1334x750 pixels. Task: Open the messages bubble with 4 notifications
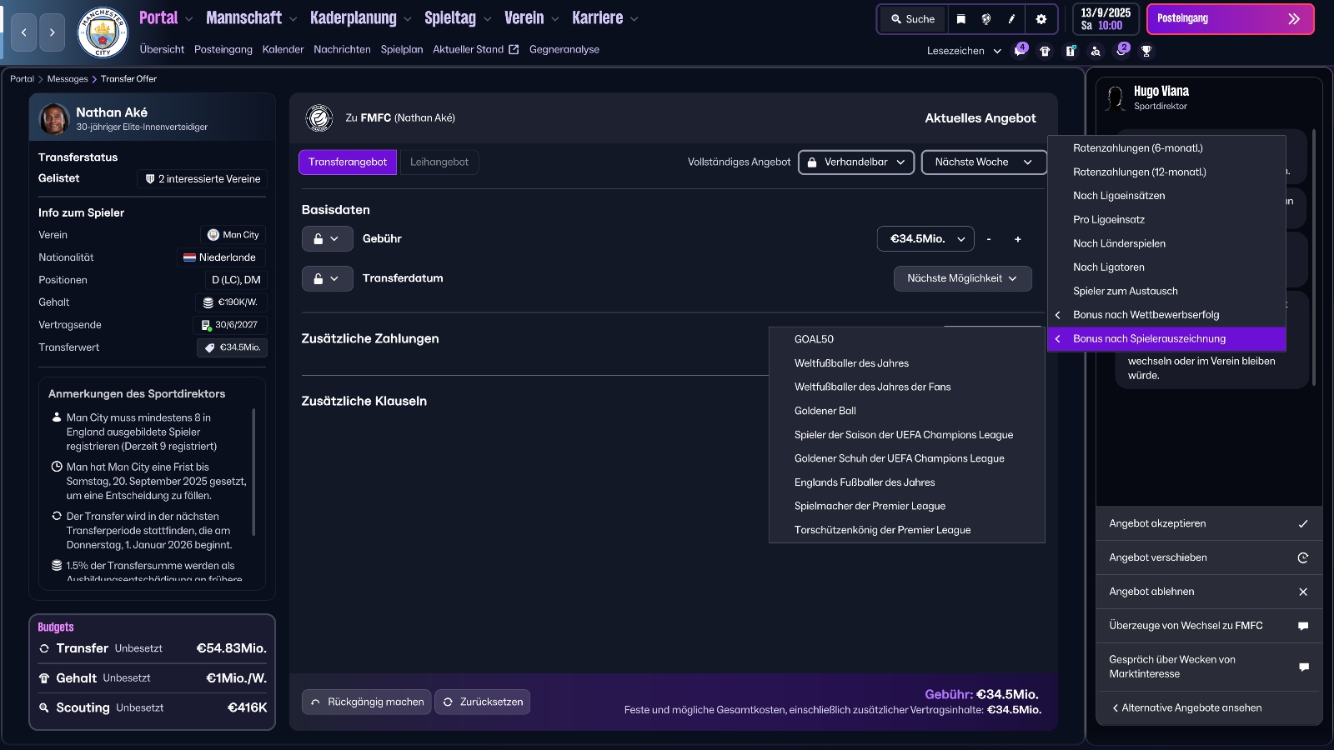point(1020,51)
